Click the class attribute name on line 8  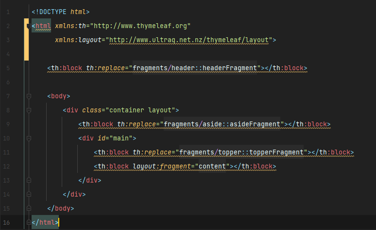pos(92,110)
